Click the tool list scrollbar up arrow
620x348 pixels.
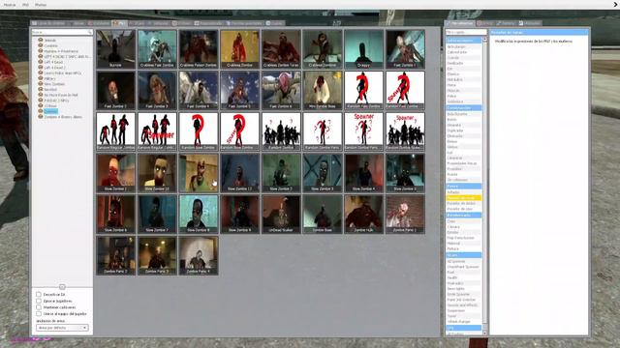(484, 40)
